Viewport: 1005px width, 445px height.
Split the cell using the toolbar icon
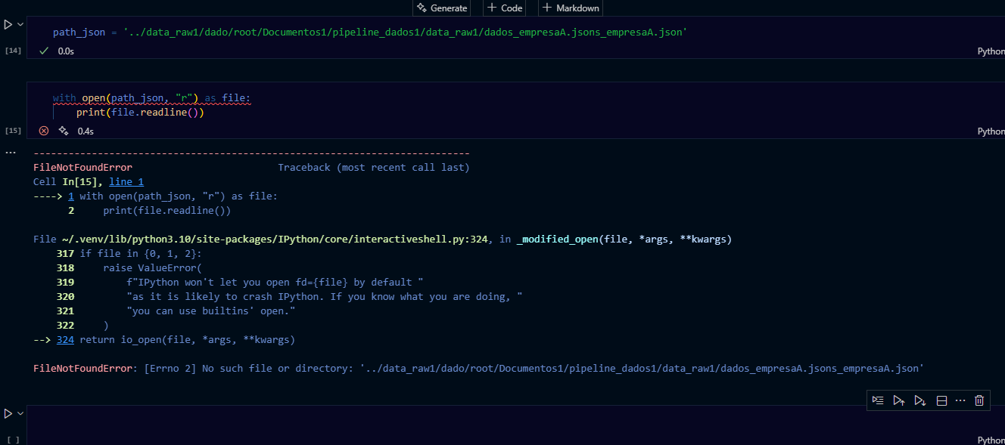coord(942,400)
